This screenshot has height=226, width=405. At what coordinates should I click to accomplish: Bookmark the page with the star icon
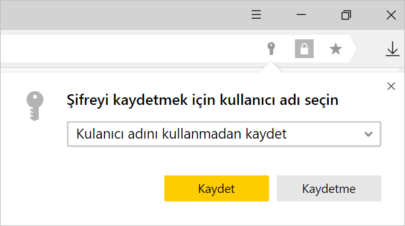pos(336,49)
